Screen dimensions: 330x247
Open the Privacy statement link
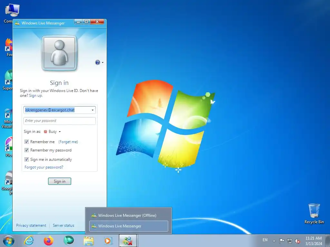click(x=31, y=225)
